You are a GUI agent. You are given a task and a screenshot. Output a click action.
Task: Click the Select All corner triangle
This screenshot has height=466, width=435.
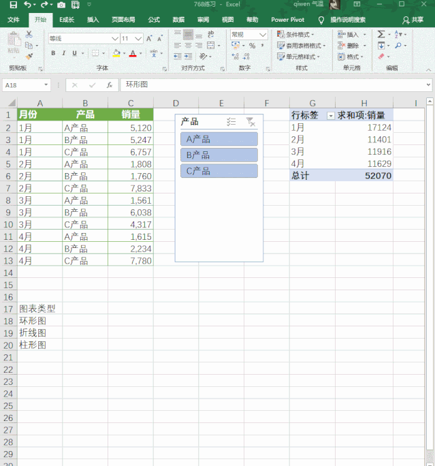tap(12, 103)
